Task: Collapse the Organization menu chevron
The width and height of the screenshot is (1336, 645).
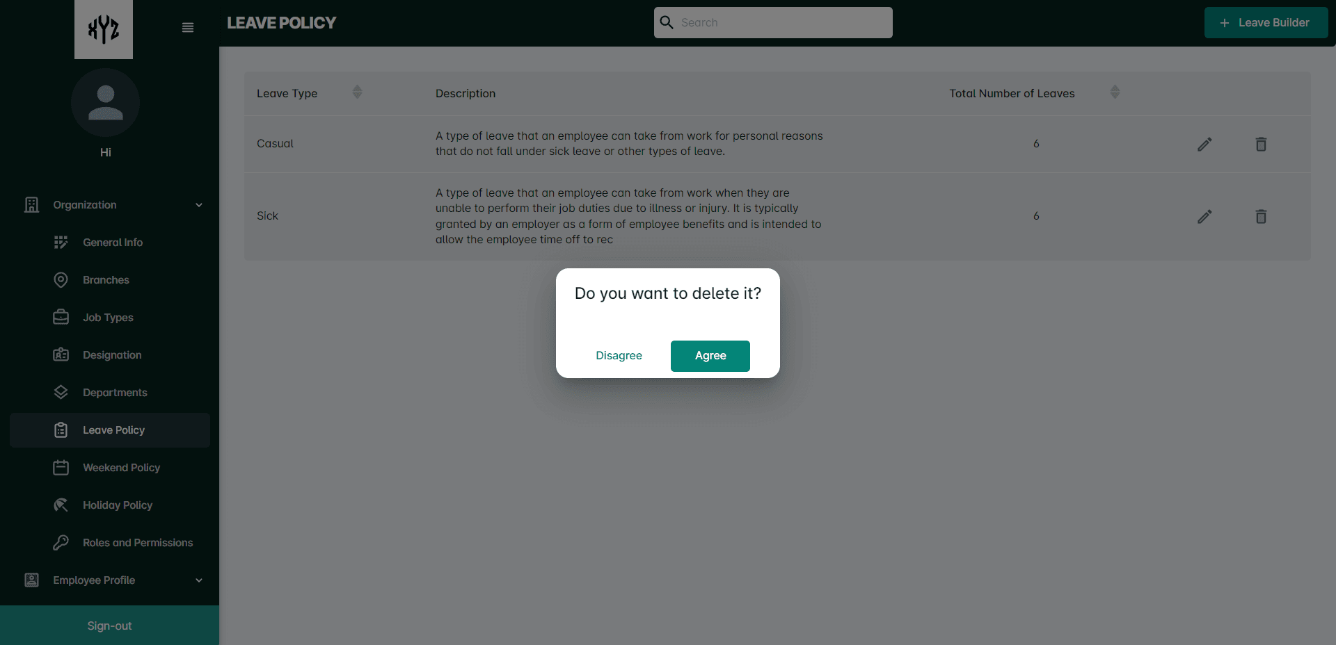Action: click(x=199, y=205)
